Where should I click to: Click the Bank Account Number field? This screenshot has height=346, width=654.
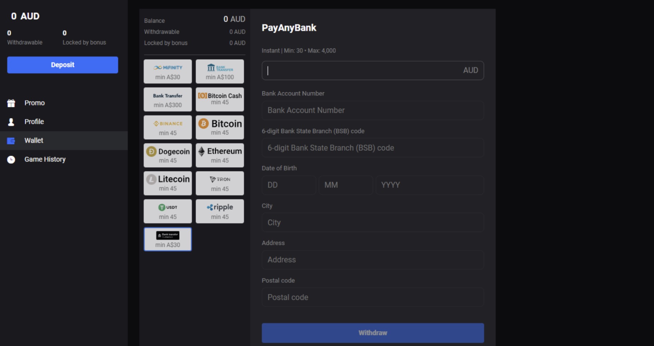pyautogui.click(x=372, y=110)
